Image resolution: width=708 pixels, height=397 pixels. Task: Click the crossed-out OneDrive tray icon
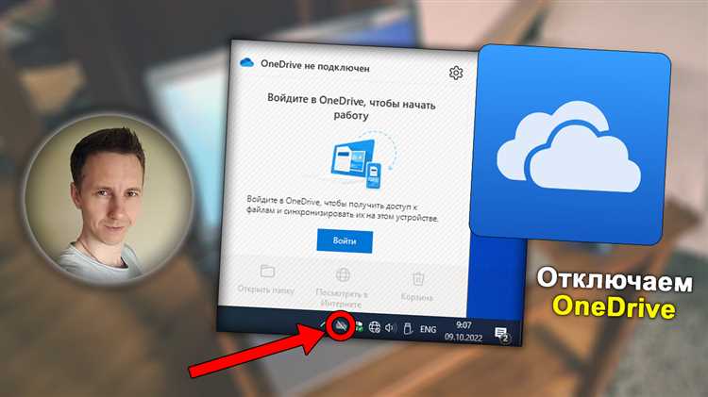340,324
